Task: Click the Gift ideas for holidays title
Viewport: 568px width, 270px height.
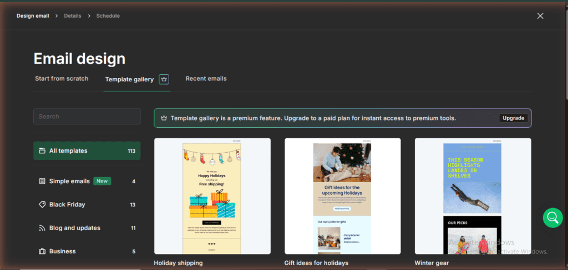Action: (316, 263)
